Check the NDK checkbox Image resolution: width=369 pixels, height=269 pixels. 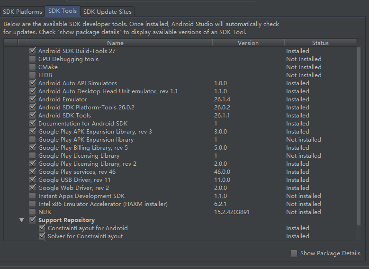pyautogui.click(x=33, y=212)
